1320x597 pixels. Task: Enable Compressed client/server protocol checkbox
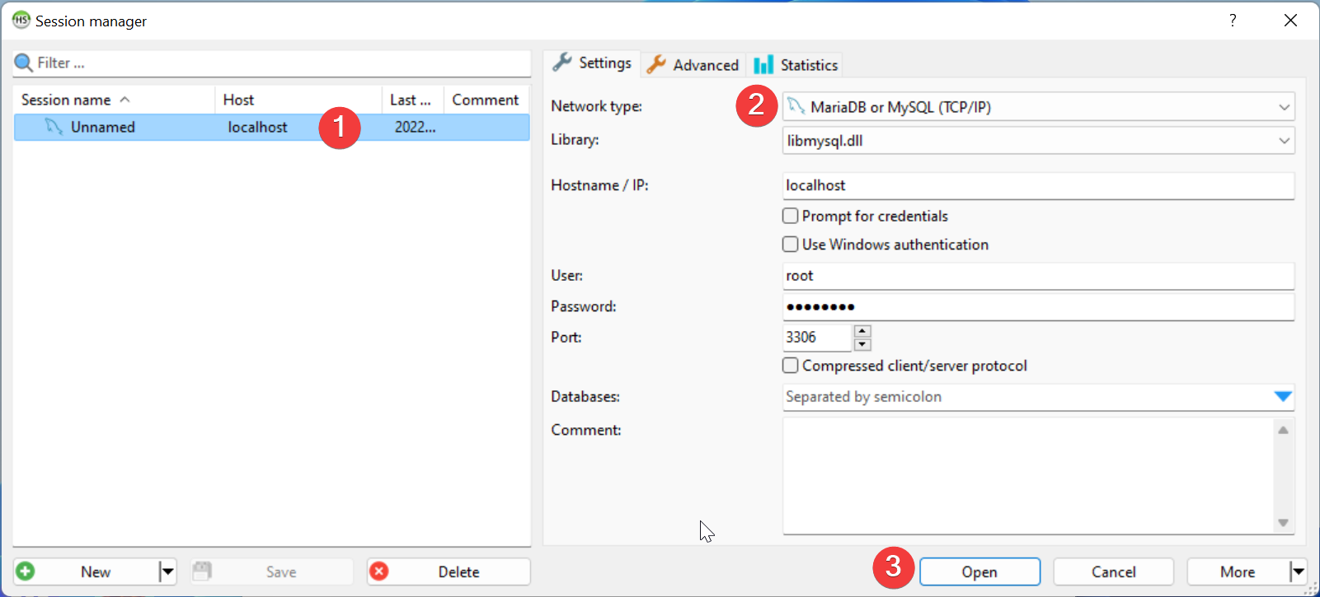tap(790, 366)
